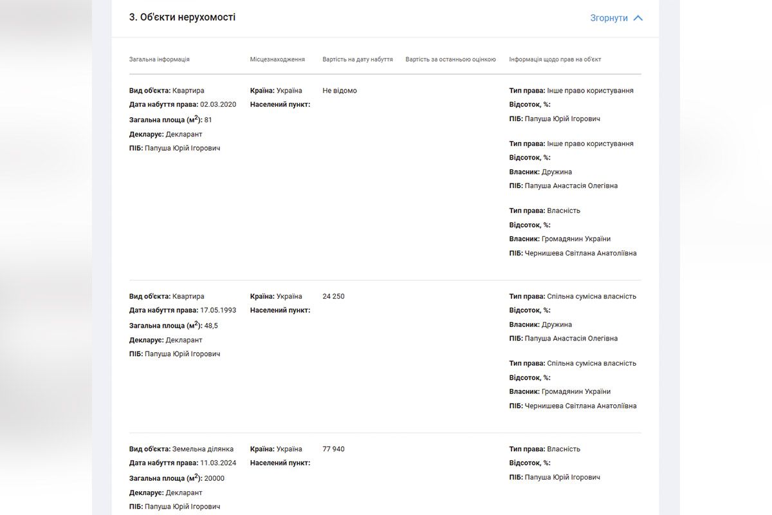Select the 24 250 acquisition cost value

click(x=333, y=297)
